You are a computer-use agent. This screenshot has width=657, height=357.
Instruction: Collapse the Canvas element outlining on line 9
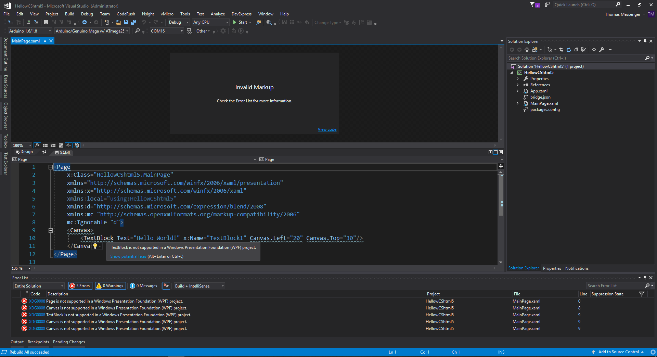pyautogui.click(x=50, y=230)
